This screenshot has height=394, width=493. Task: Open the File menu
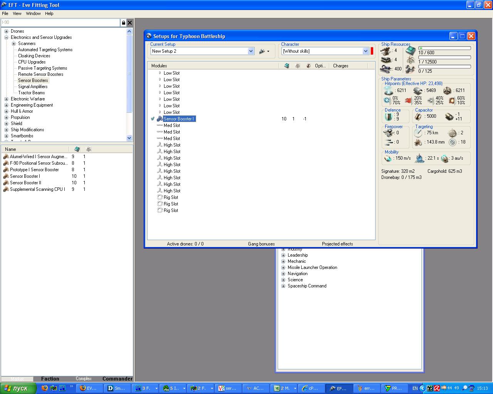pyautogui.click(x=5, y=13)
